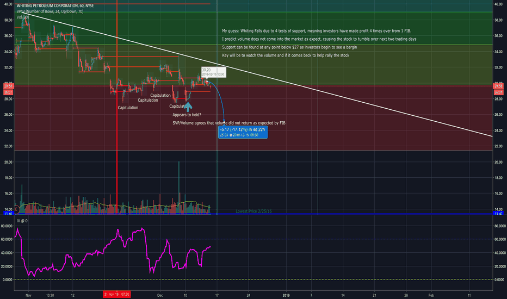507x299 pixels.
Task: Select the 'I predict volume does not come' note
Action: click(319, 39)
